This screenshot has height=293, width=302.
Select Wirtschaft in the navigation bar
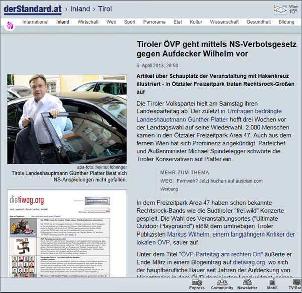pos(88,22)
